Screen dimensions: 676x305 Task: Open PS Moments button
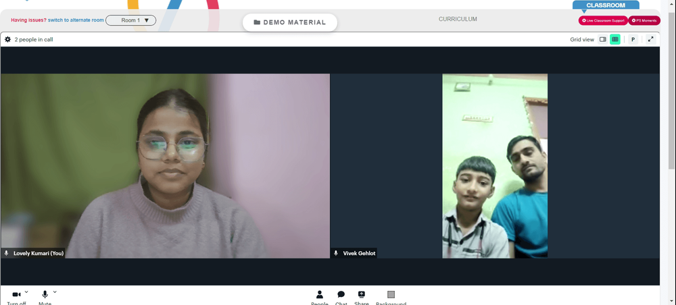[644, 21]
